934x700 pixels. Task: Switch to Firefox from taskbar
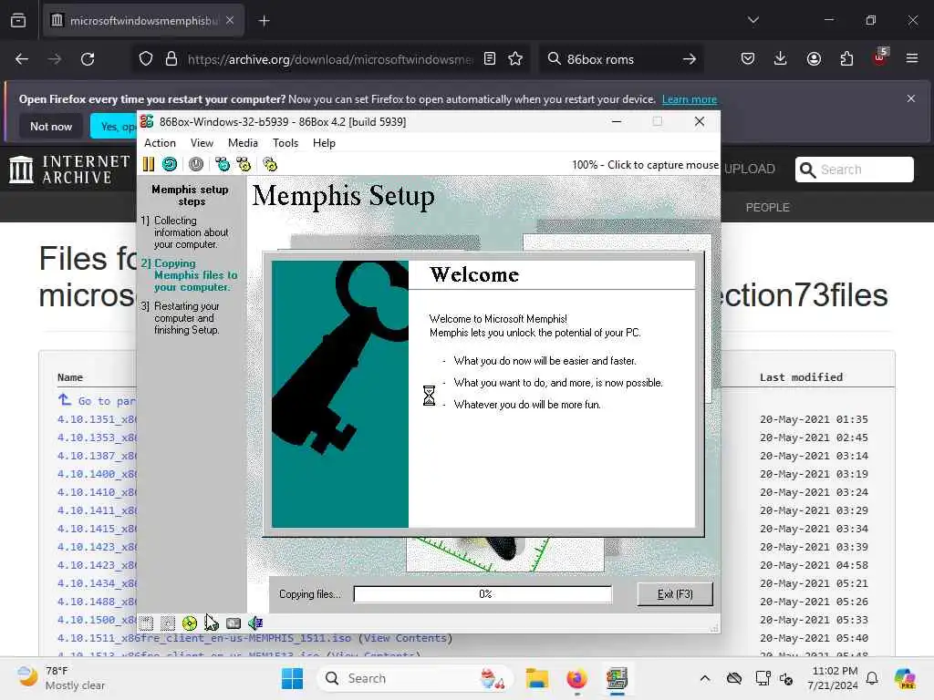click(x=576, y=678)
